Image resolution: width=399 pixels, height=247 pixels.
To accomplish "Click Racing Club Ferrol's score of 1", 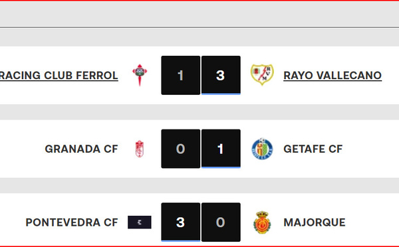I will click(x=181, y=75).
